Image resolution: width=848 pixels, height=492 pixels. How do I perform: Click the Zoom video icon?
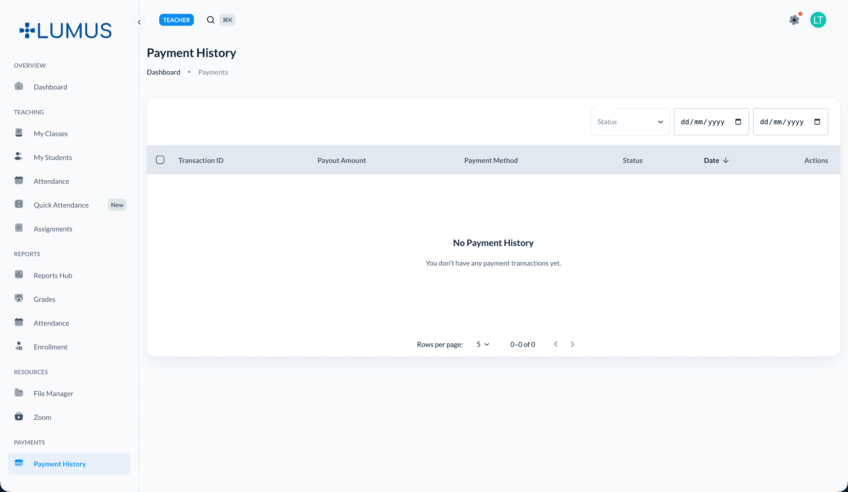click(x=19, y=416)
